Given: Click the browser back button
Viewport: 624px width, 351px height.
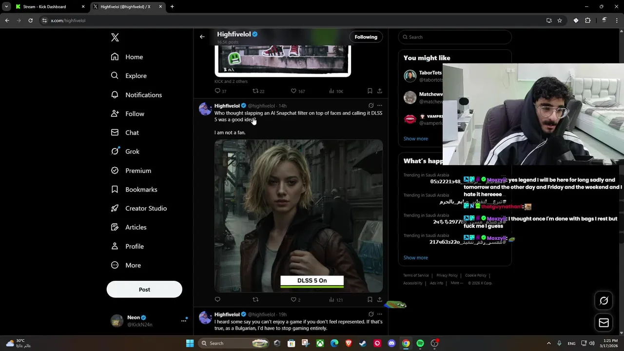Looking at the screenshot, I should pyautogui.click(x=7, y=20).
